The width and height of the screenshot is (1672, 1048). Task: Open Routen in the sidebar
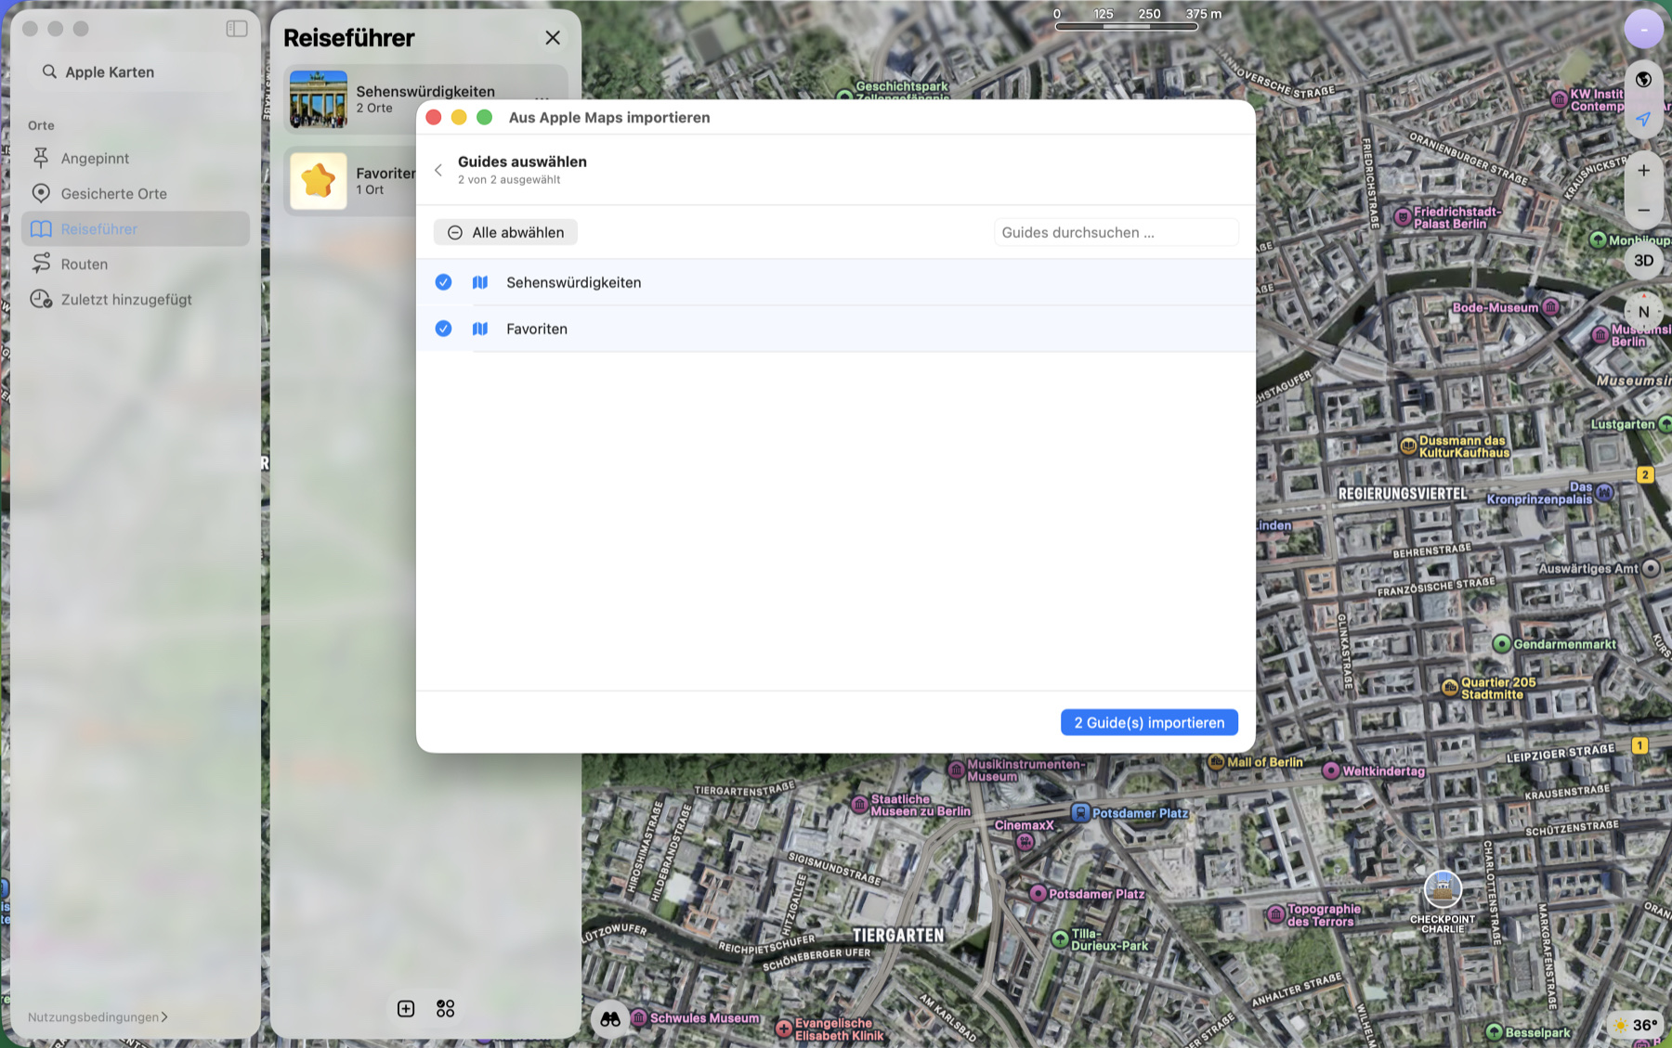135,265
